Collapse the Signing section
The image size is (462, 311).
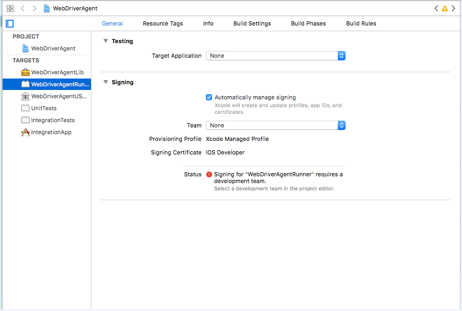coord(105,82)
